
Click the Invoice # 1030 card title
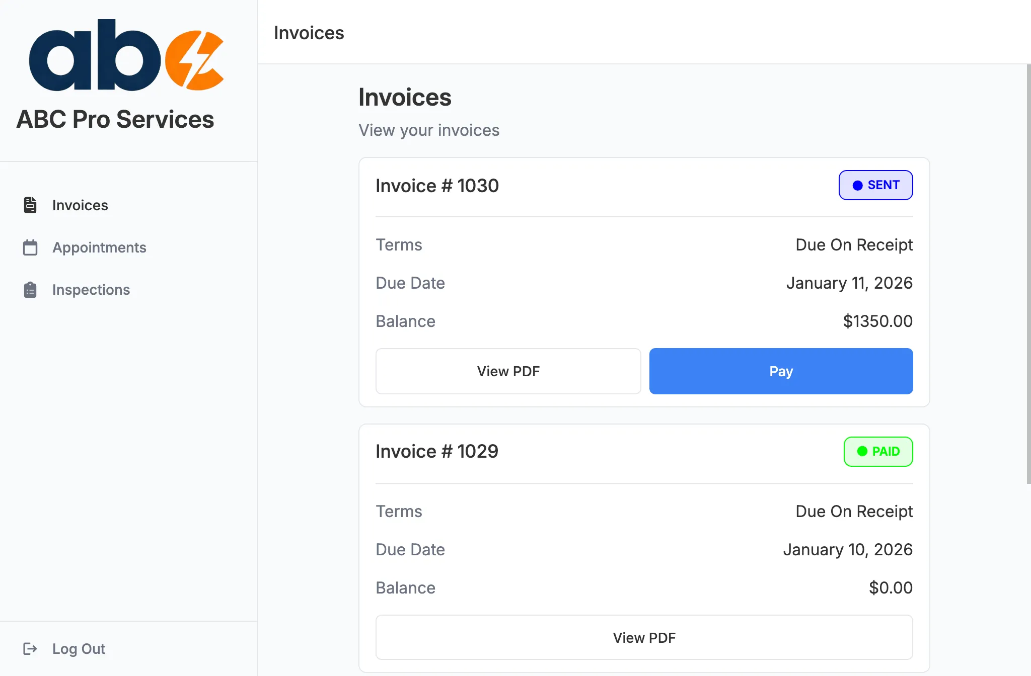(437, 186)
